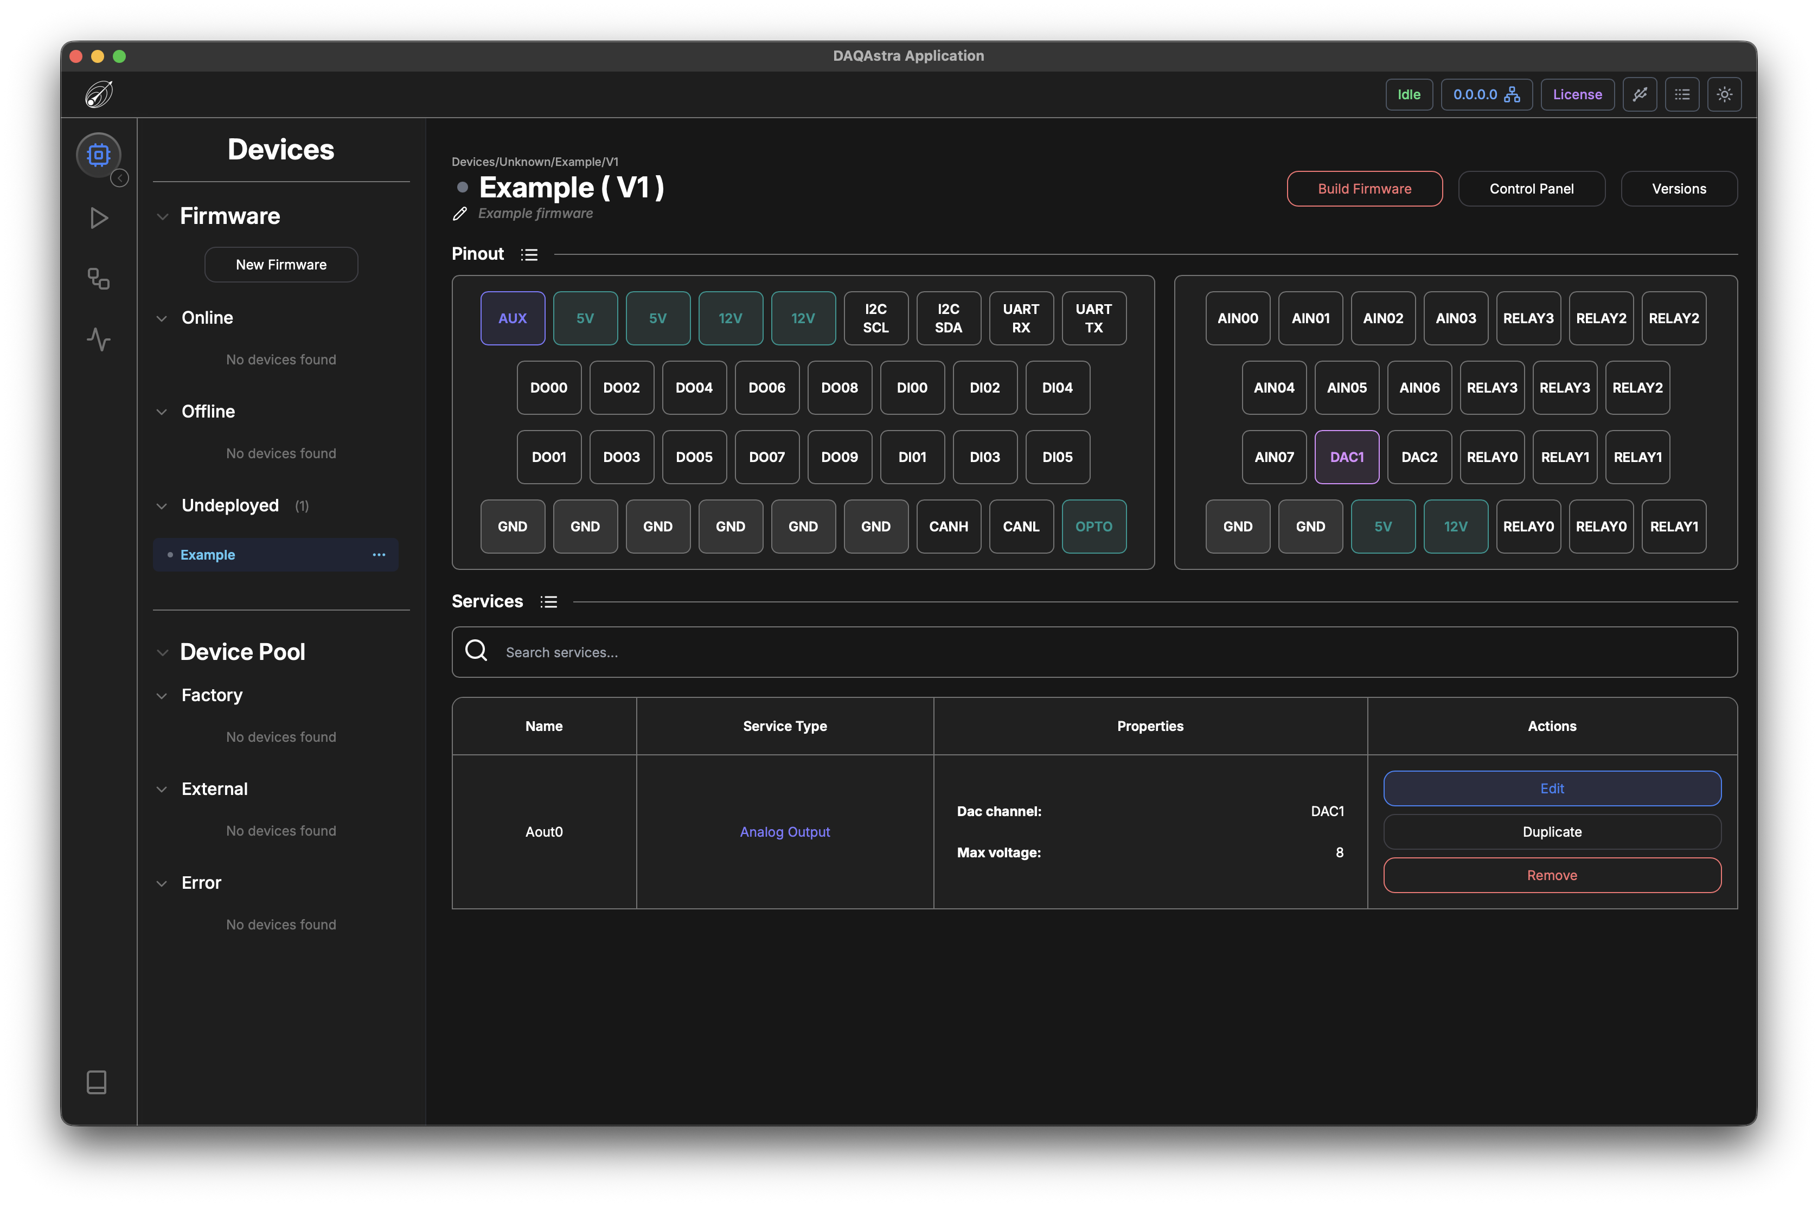Select Example in Undeployed list

(208, 555)
